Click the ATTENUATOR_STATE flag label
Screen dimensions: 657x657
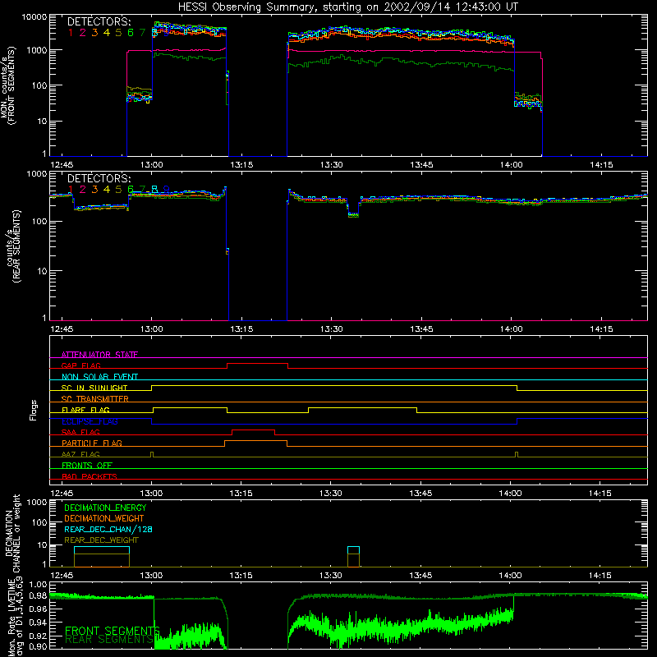pyautogui.click(x=99, y=355)
